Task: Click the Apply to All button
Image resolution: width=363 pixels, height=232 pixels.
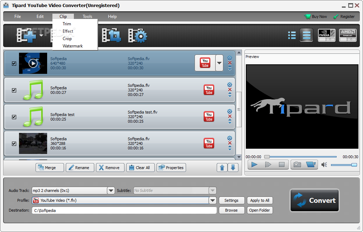Action: (x=260, y=200)
